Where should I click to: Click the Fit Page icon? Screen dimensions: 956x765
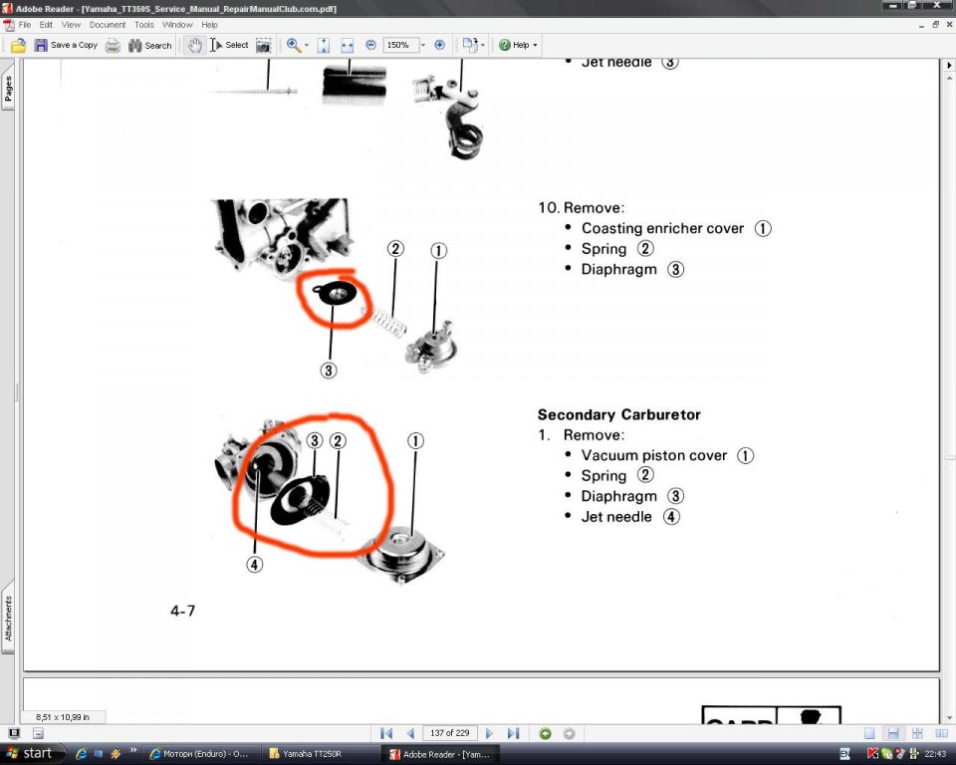(x=323, y=45)
